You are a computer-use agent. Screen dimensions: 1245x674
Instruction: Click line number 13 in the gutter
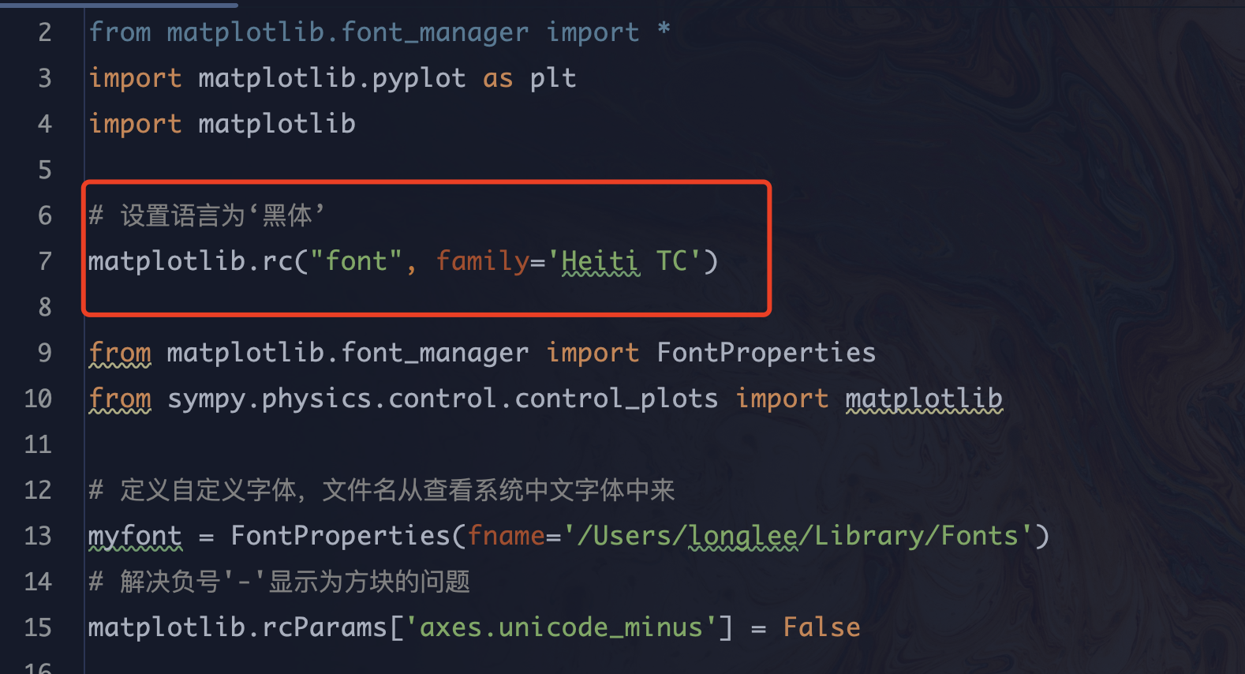38,536
